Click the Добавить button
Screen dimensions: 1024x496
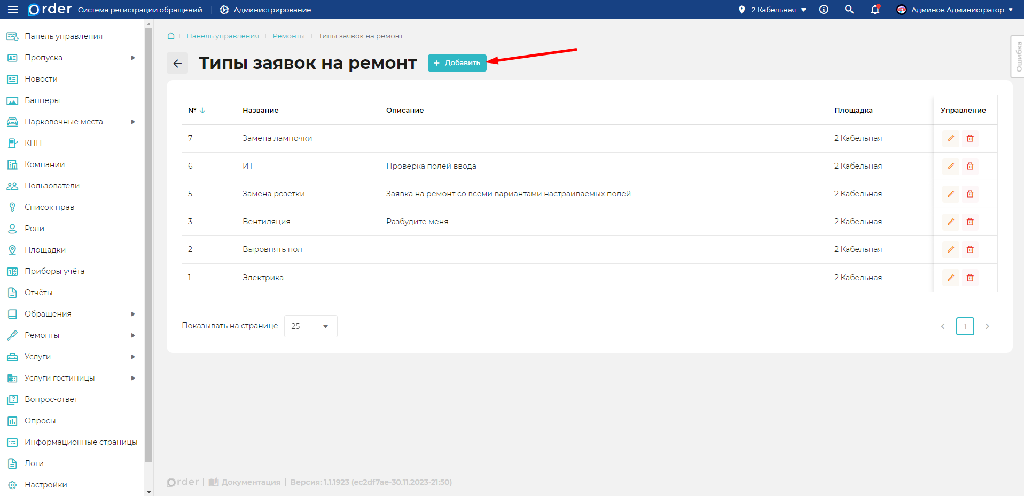(457, 63)
